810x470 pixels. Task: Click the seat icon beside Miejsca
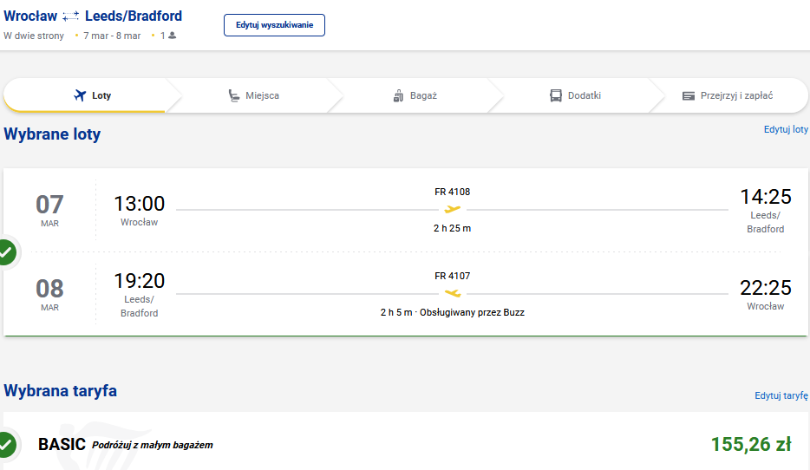click(234, 95)
